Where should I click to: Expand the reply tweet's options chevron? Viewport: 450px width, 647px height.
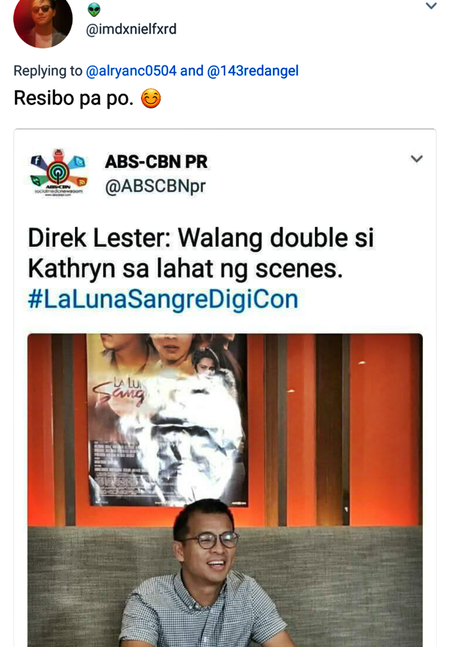click(x=431, y=6)
